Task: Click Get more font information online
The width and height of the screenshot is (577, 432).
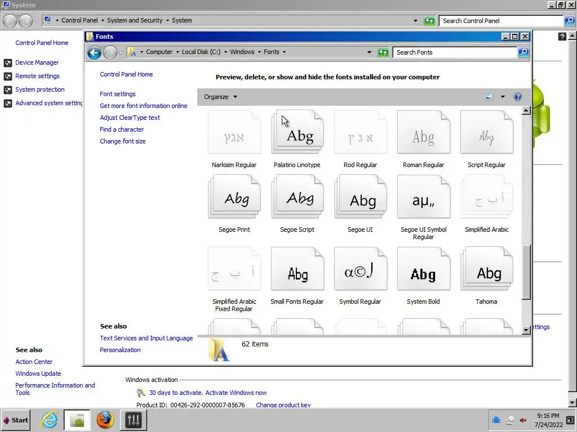Action: tap(144, 106)
